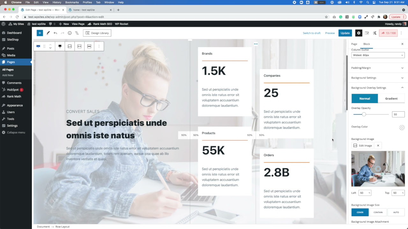408x229 pixels.
Task: Select the Normal overlay type
Action: coord(365,99)
